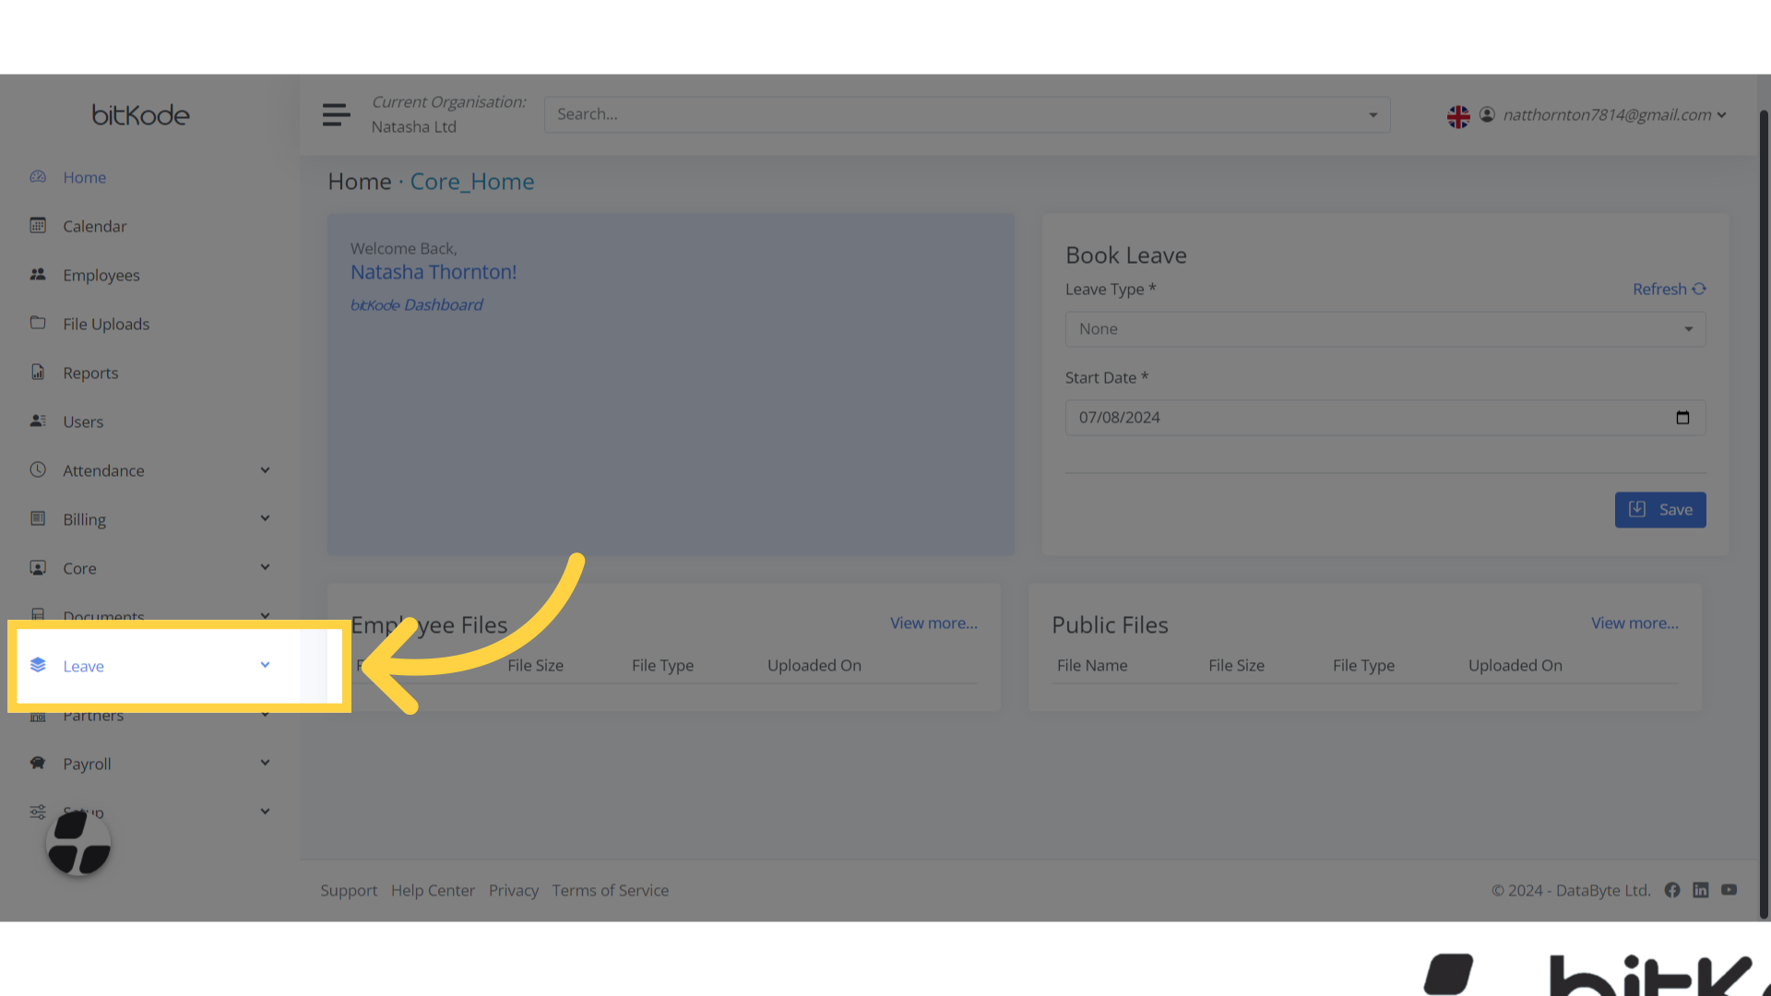Click the Refresh link in Book Leave
1771x996 pixels.
1668,289
